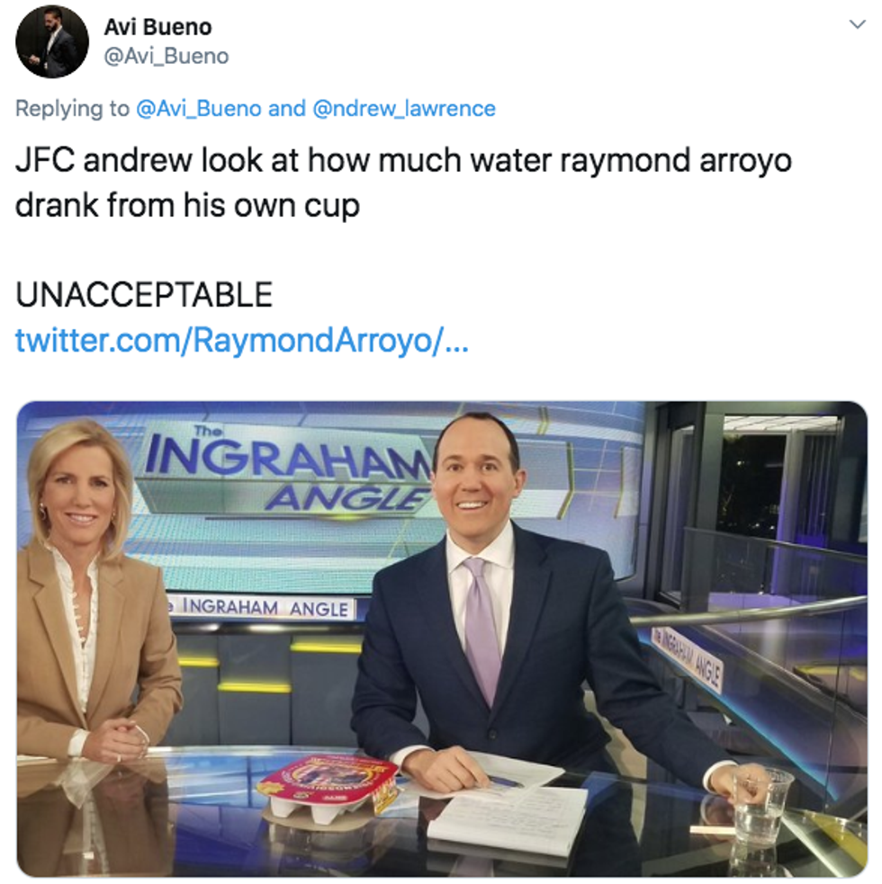Open Avi Bueno's round profile picture
Viewport: 882px width, 884px height.
52,41
